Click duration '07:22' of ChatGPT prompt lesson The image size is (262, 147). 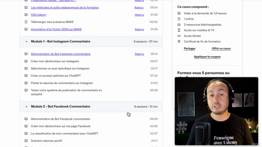(154, 76)
